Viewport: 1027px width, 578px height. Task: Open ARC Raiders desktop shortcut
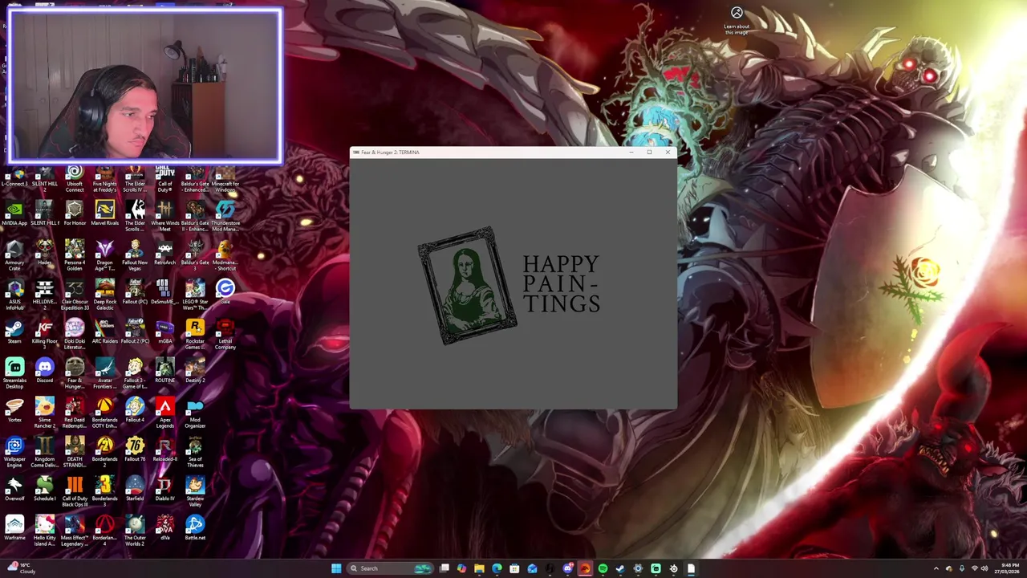[x=104, y=332]
